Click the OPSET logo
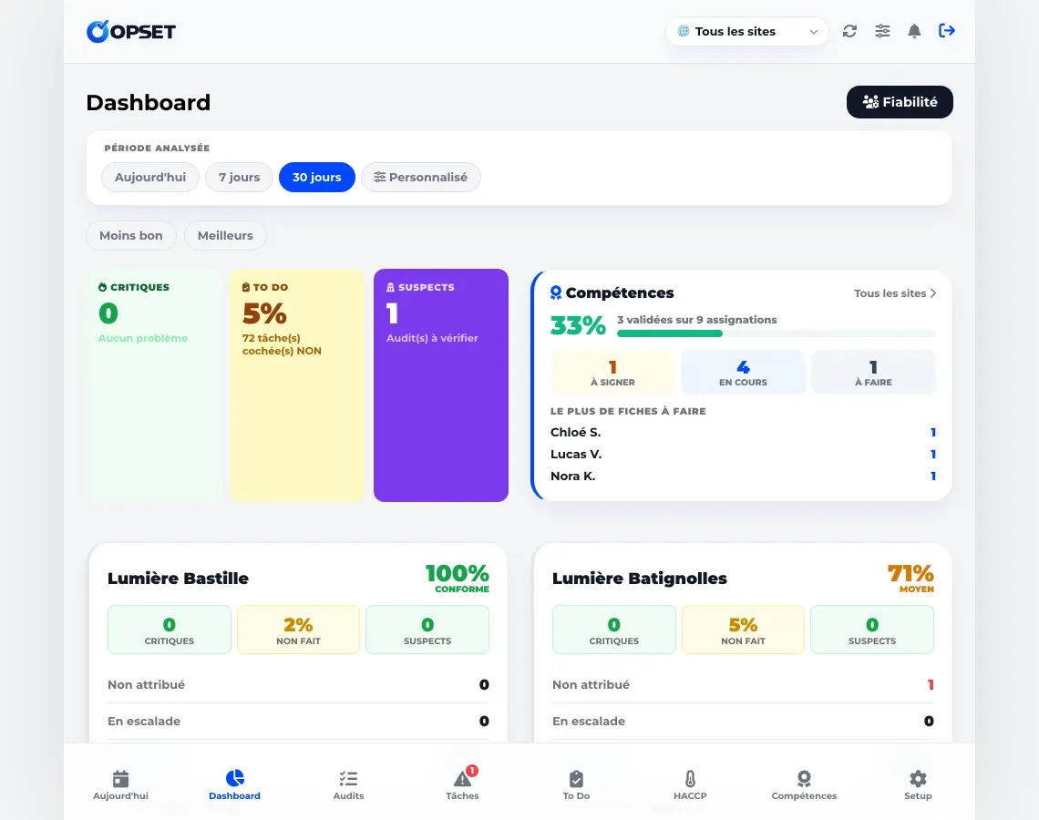1039x820 pixels. click(x=131, y=31)
